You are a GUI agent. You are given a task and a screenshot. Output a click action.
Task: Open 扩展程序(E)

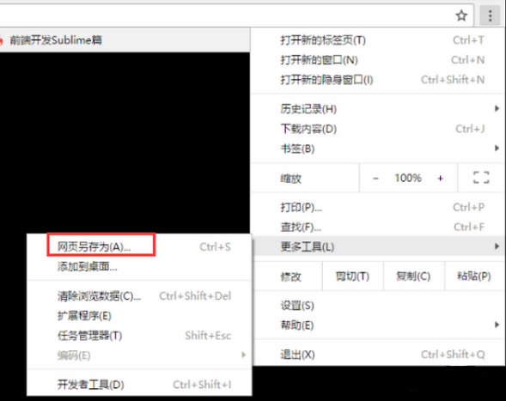[x=139, y=315]
